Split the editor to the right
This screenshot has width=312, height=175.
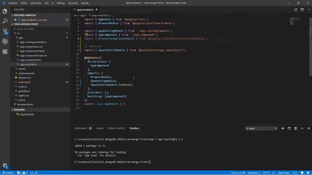302,10
